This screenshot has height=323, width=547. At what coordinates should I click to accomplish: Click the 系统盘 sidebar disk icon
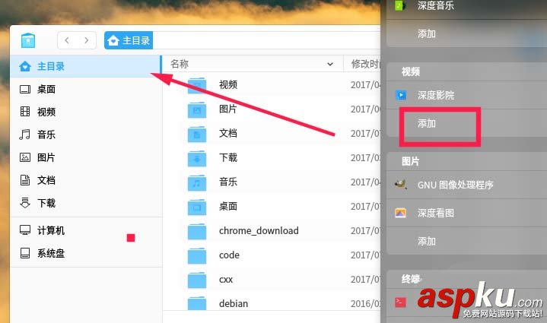25,253
